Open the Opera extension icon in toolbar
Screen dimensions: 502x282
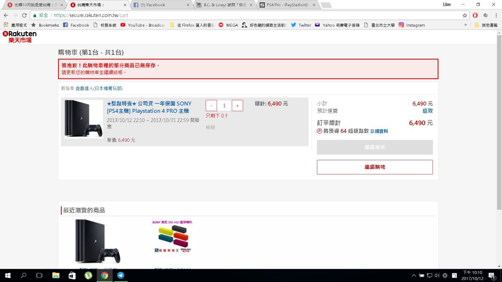[475, 15]
